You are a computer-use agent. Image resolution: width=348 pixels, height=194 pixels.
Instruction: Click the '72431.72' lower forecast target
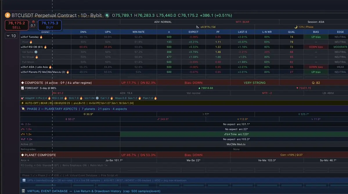pos(304,88)
